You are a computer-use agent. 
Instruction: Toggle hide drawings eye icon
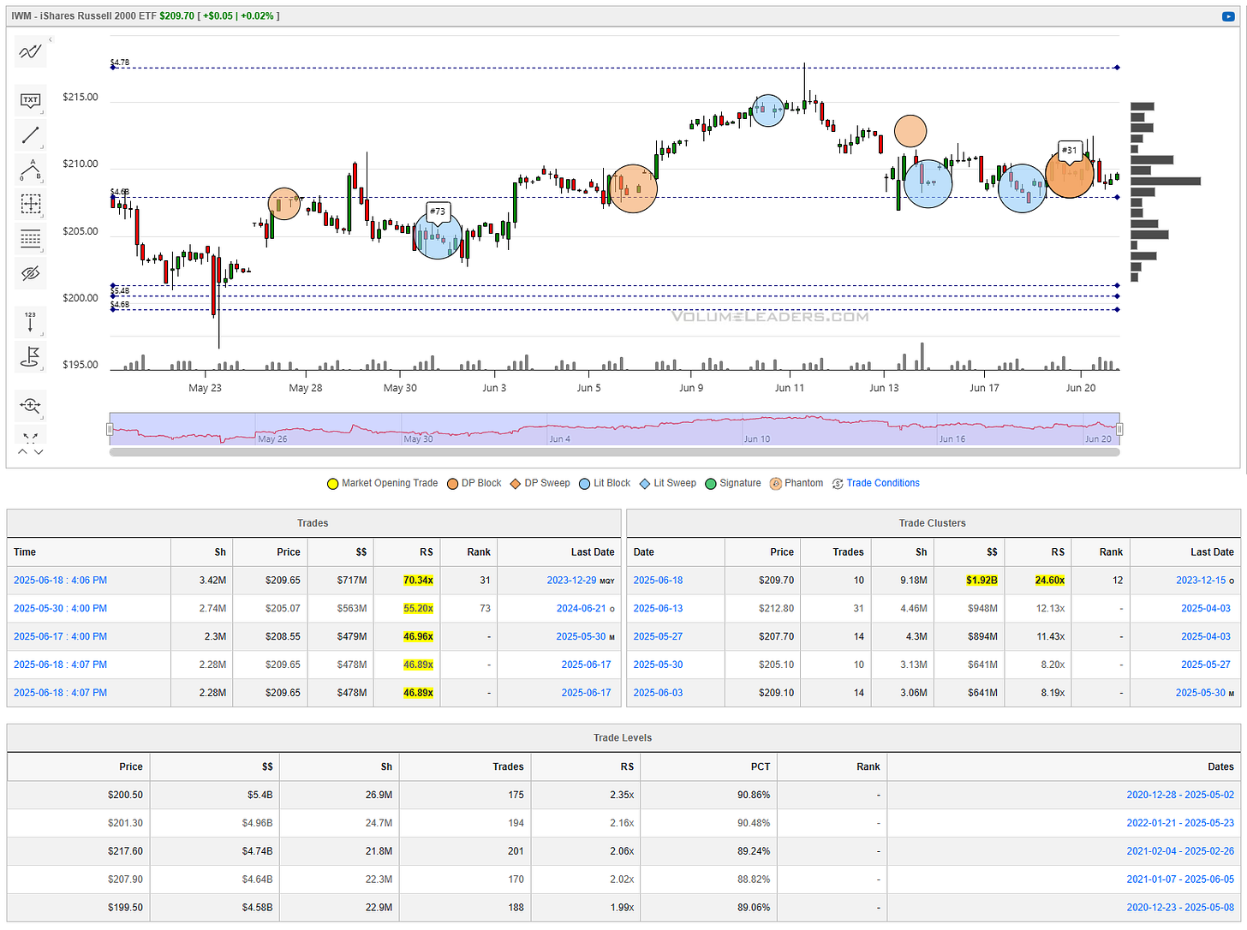pos(31,273)
